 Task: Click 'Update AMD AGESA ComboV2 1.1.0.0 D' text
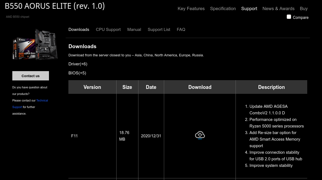click(268, 110)
